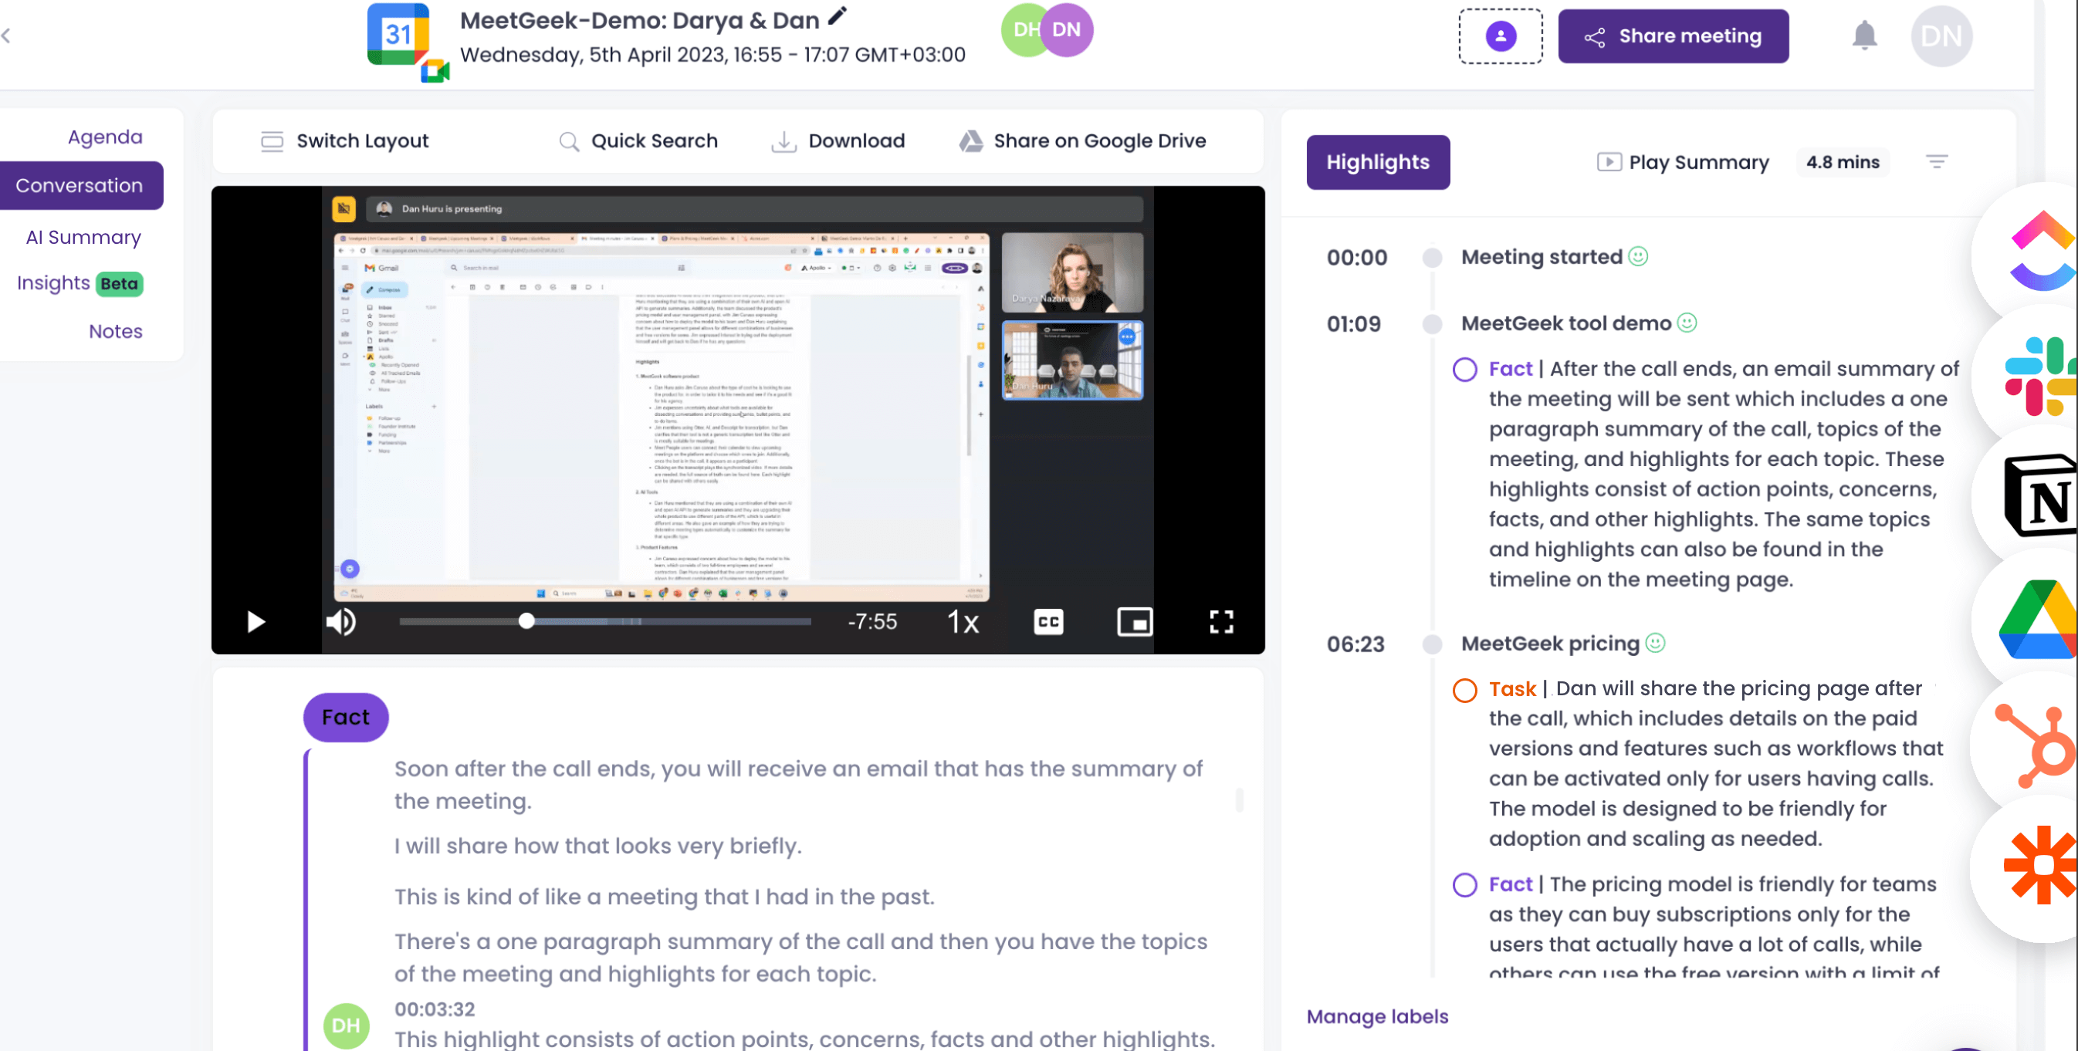Switch to the AI Summary tab

pos(83,236)
